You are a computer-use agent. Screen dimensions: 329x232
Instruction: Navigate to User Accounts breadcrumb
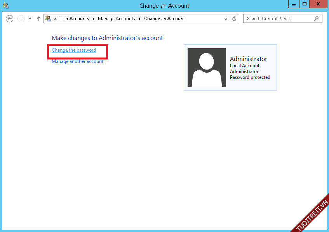pos(74,19)
